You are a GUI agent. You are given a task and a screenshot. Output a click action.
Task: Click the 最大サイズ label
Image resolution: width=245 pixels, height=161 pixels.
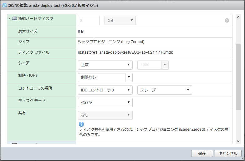(x=28, y=31)
